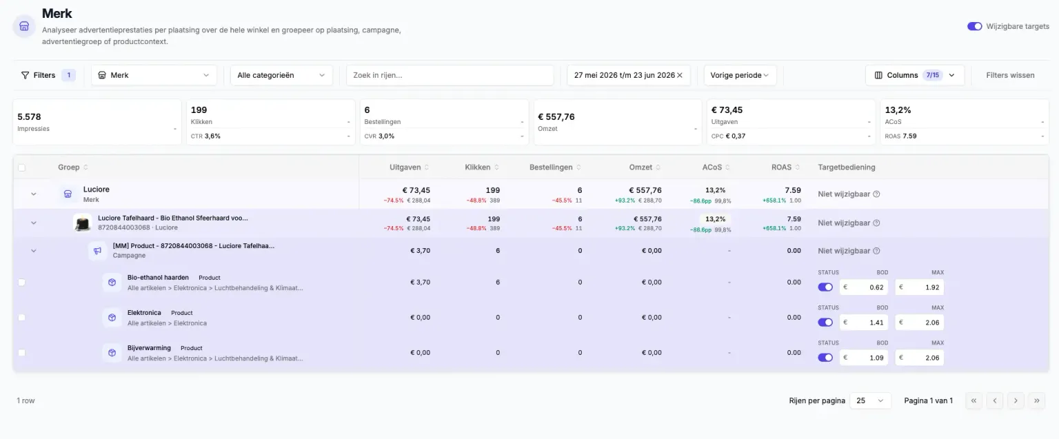Go to the next page
1059x439 pixels.
(1016, 400)
